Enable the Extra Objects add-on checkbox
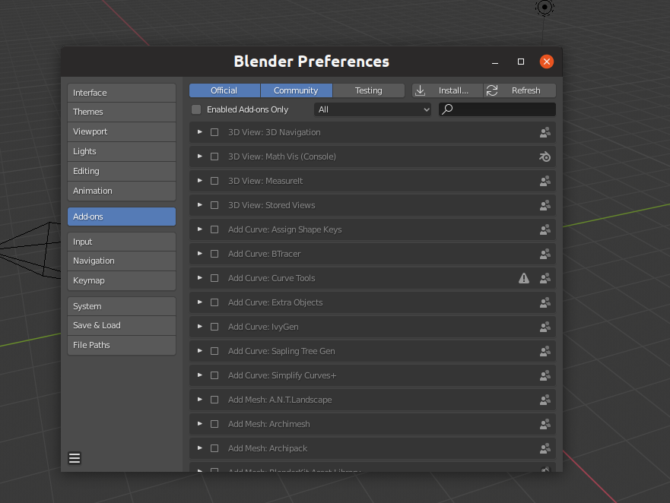 (214, 302)
